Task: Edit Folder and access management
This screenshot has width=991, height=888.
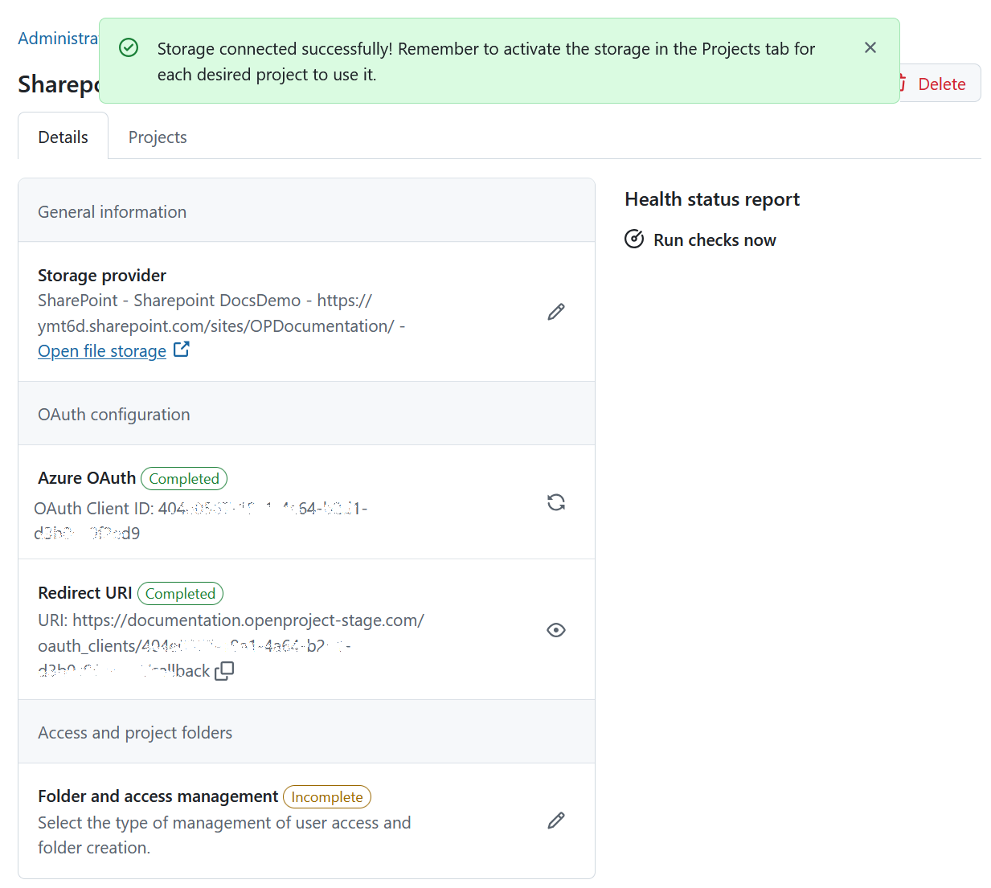Action: (x=555, y=820)
